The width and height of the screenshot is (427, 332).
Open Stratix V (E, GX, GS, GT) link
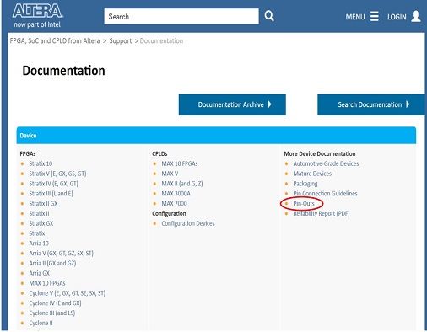(57, 174)
